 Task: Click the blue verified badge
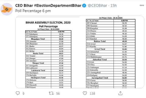point(84,6)
